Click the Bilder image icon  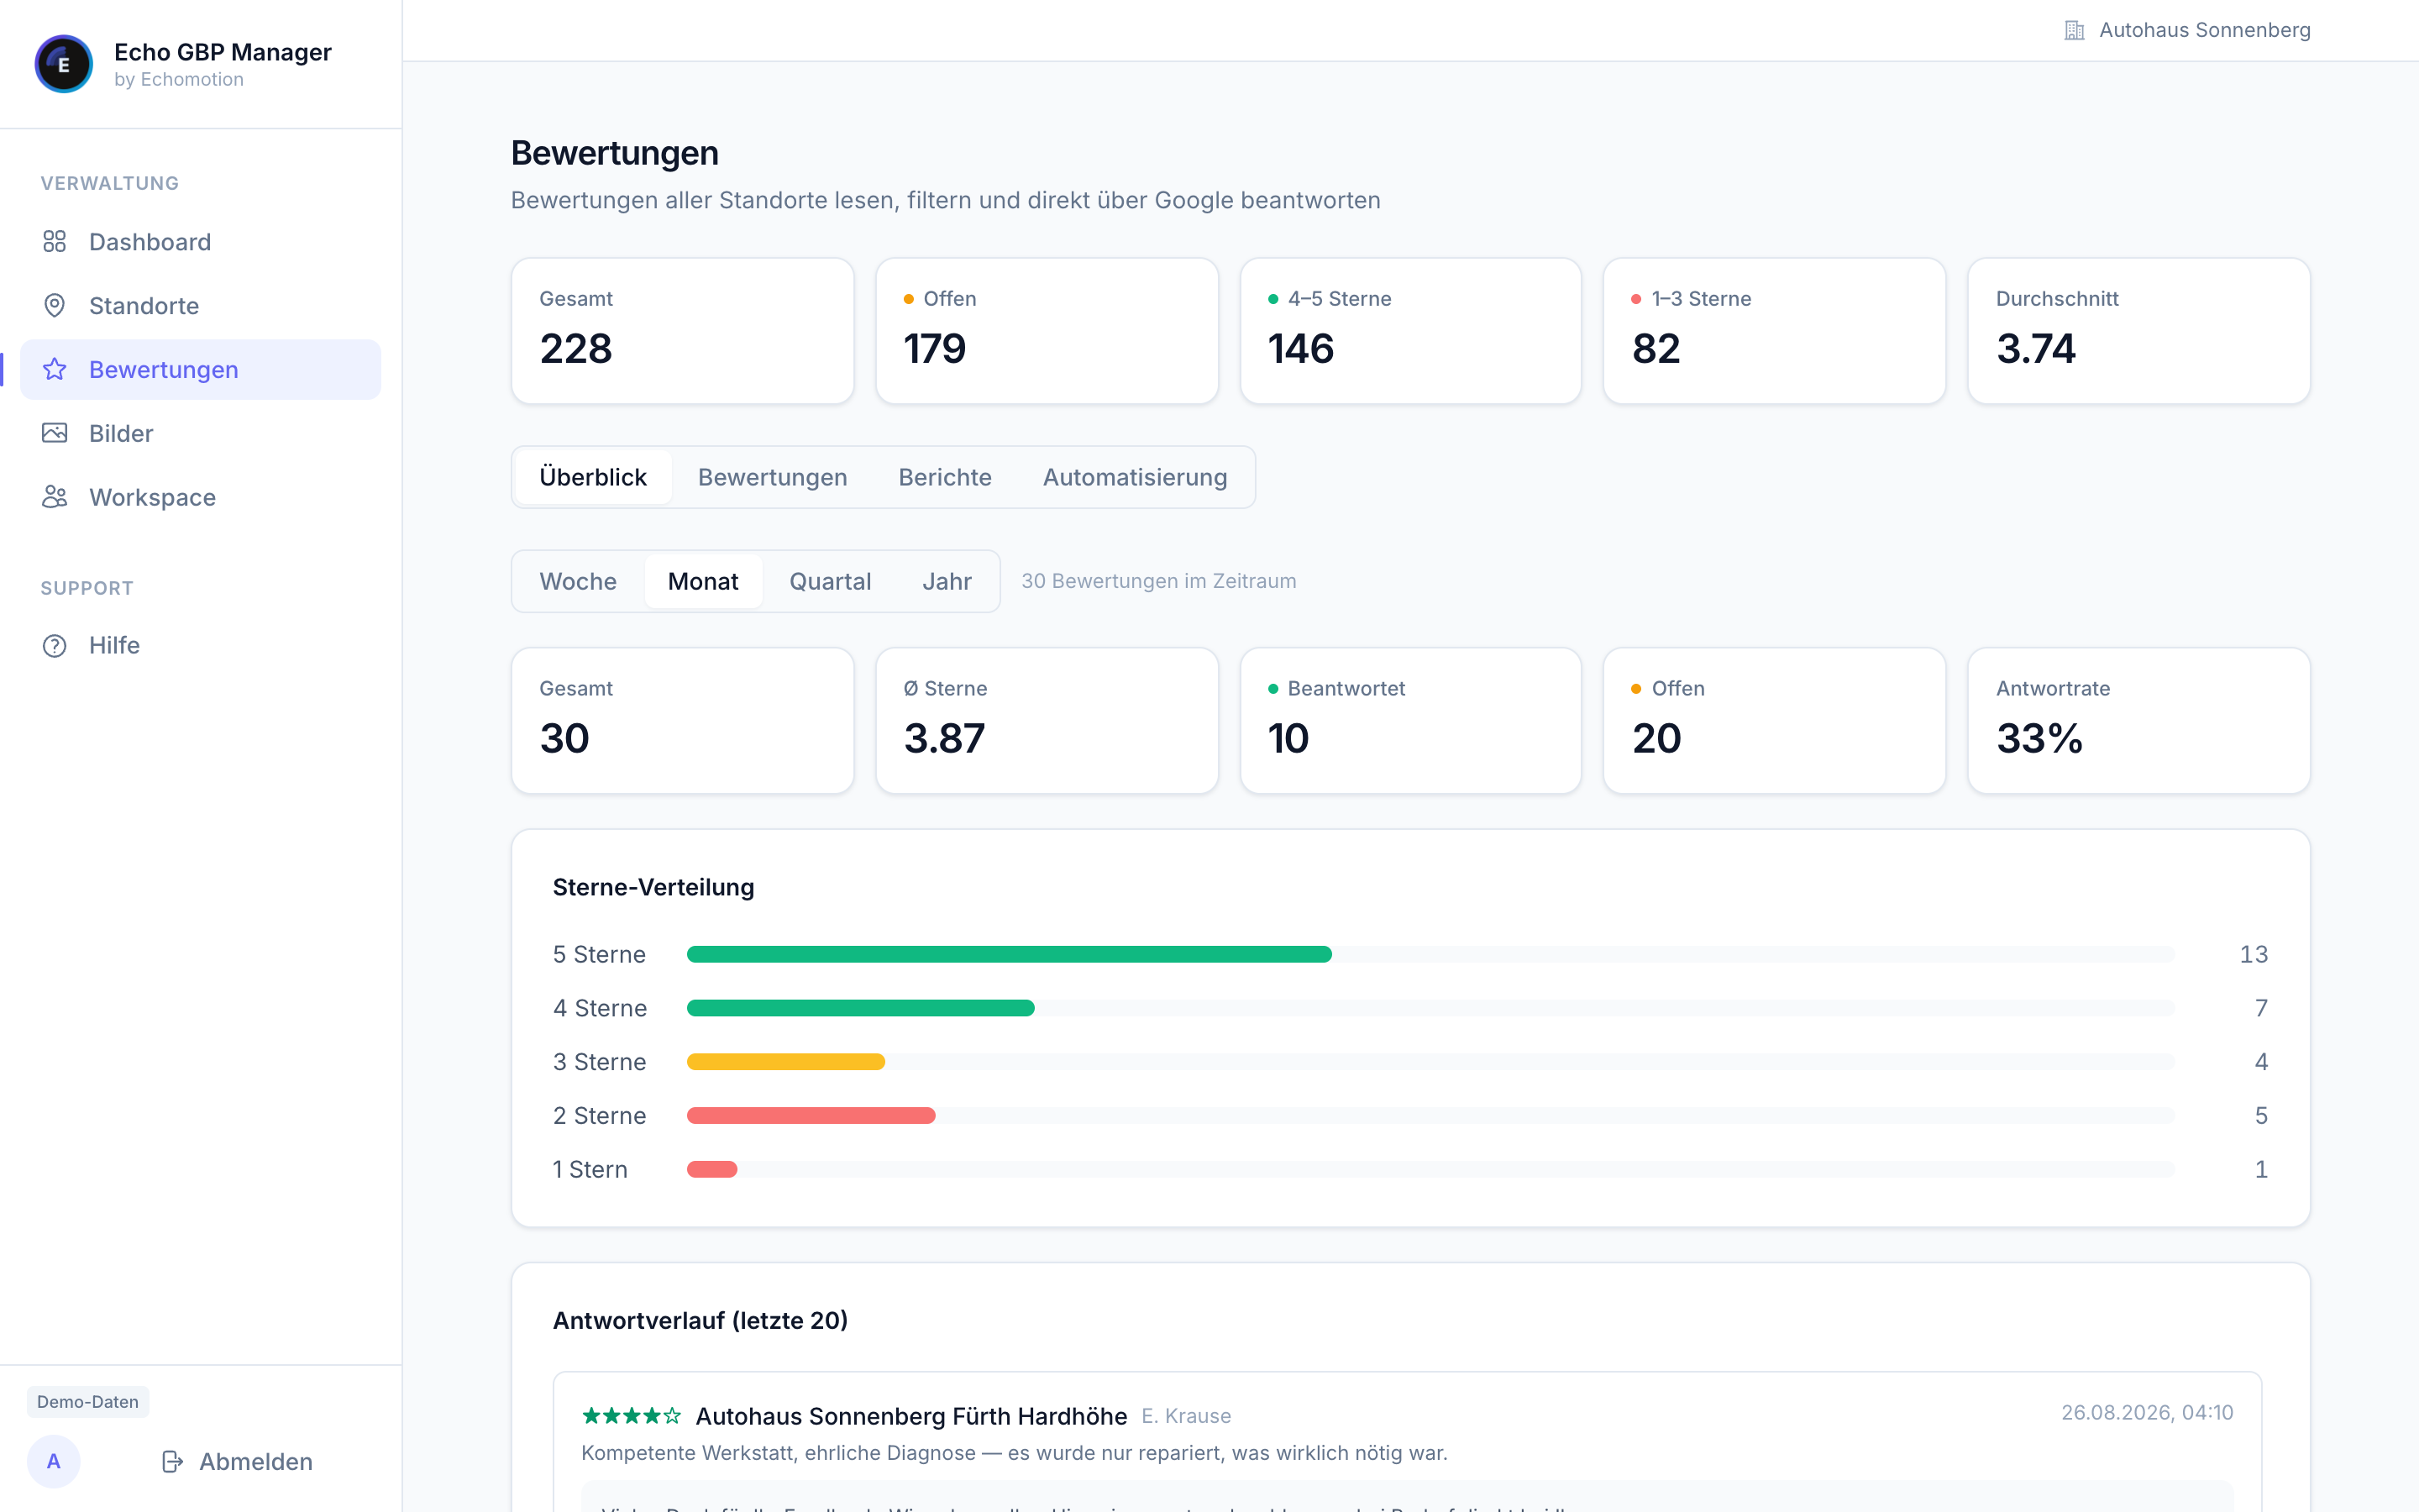click(x=55, y=433)
